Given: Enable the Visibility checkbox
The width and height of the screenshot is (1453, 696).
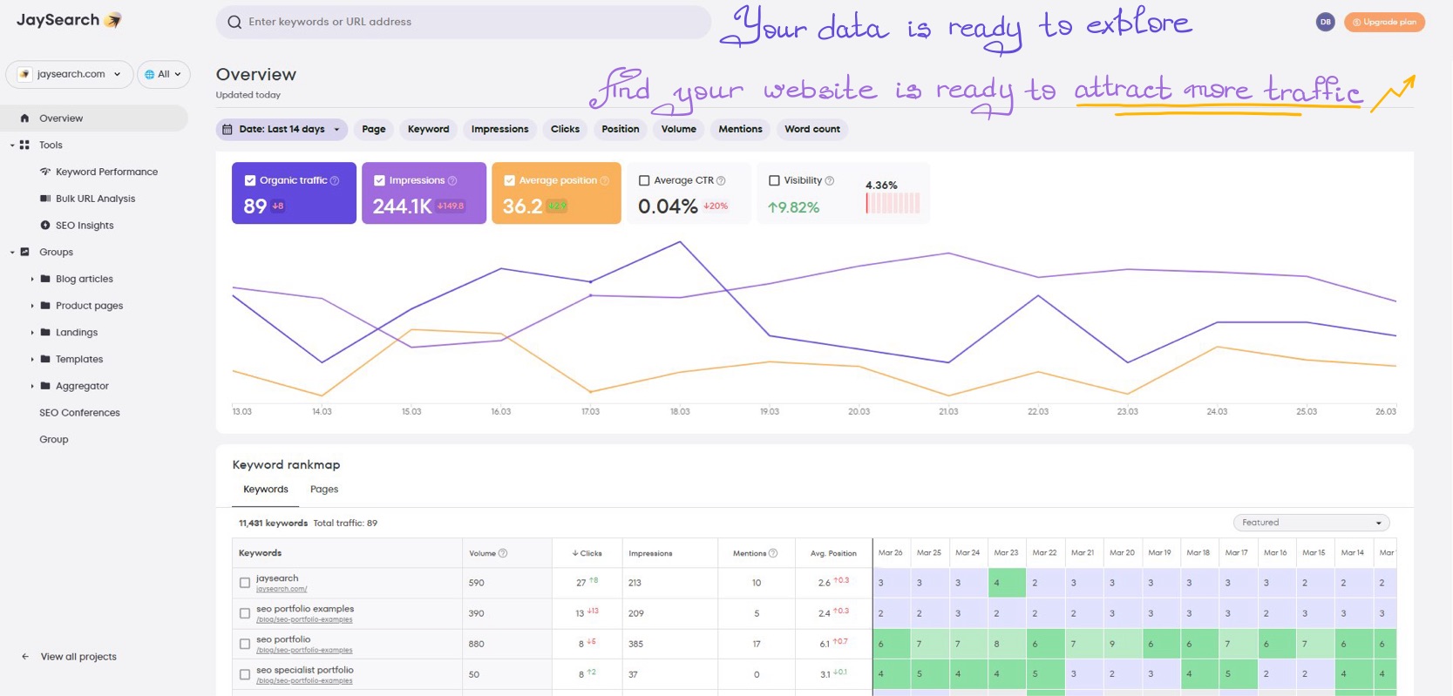Looking at the screenshot, I should (x=774, y=180).
